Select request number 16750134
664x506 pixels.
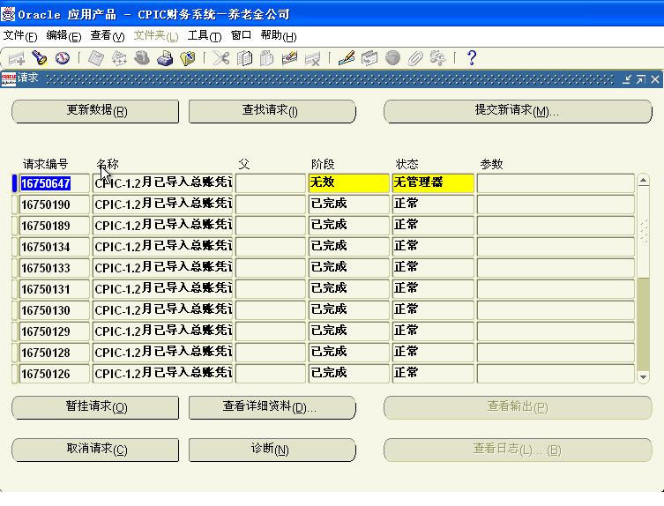[54, 247]
